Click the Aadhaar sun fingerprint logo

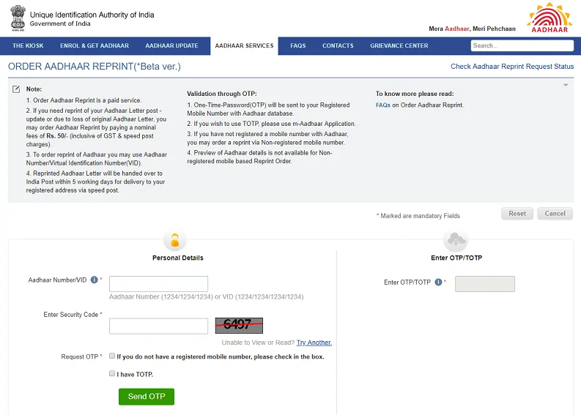[x=550, y=18]
